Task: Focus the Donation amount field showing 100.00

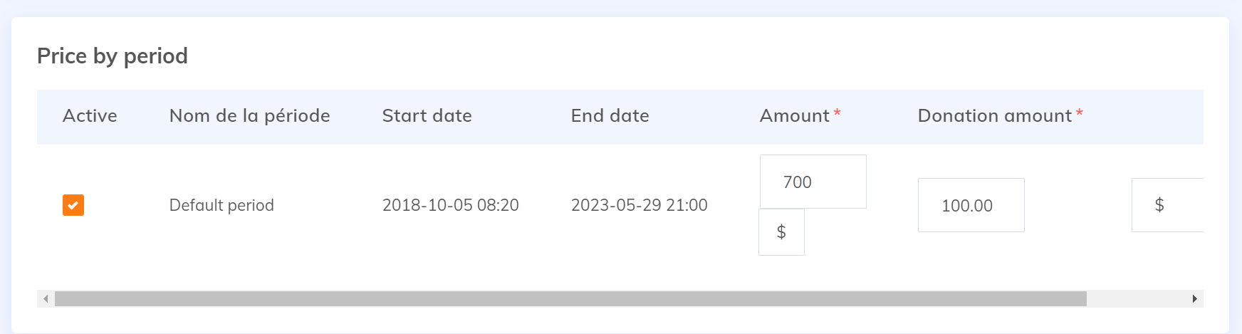Action: pyautogui.click(x=971, y=205)
